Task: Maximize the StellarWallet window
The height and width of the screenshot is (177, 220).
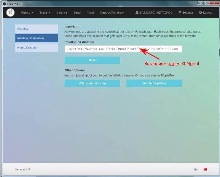Action: (x=206, y=3)
